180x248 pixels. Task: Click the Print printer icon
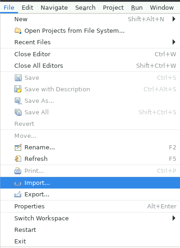coord(18,171)
